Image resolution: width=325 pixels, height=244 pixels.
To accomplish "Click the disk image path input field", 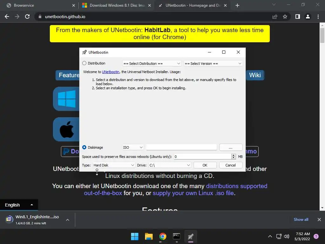I will (x=181, y=147).
